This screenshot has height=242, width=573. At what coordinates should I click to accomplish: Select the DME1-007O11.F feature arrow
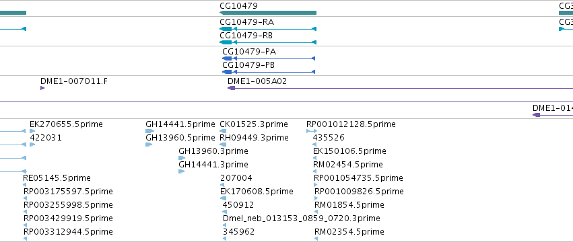tap(42, 88)
